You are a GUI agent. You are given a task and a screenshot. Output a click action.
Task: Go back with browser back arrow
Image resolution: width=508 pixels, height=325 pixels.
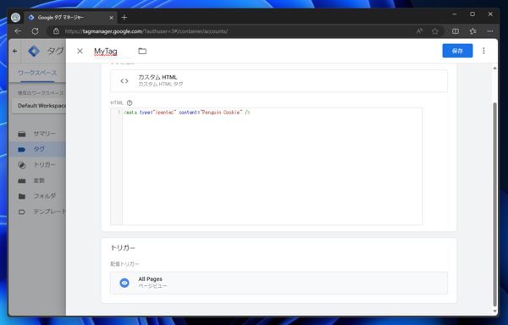18,31
